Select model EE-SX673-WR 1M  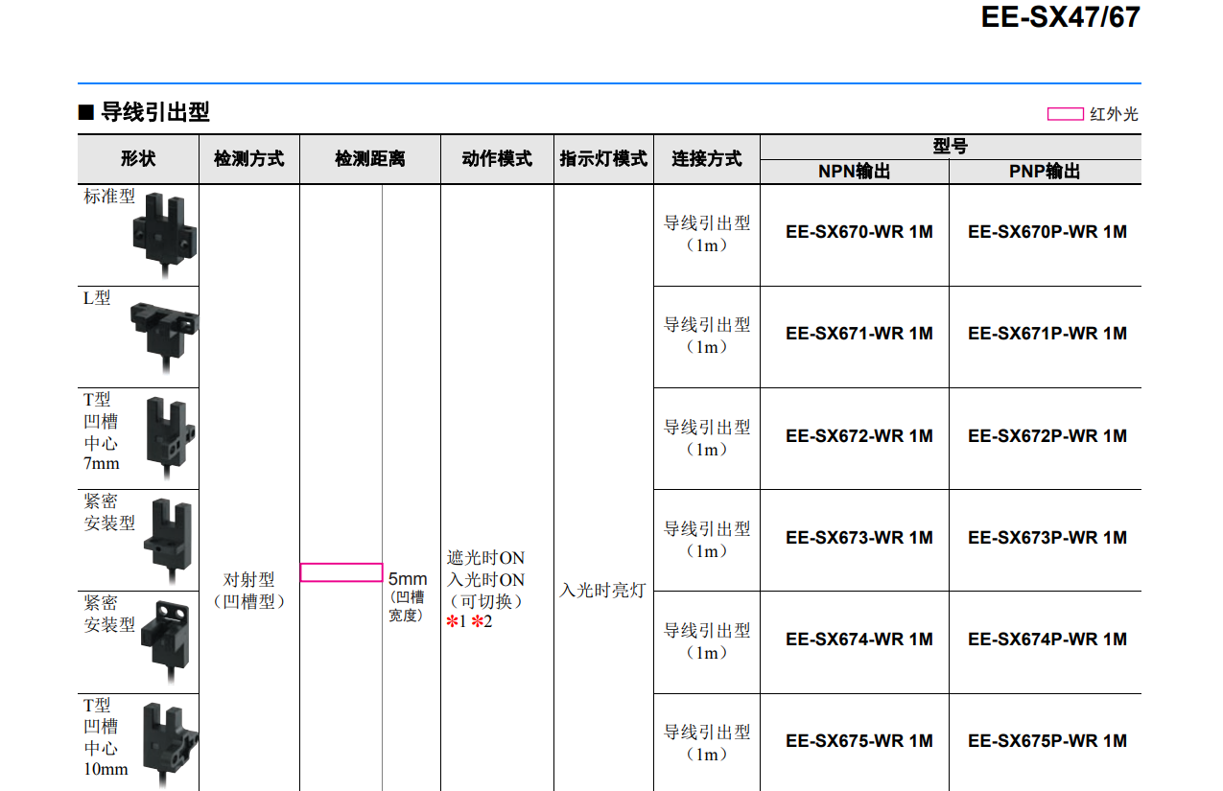tap(858, 538)
